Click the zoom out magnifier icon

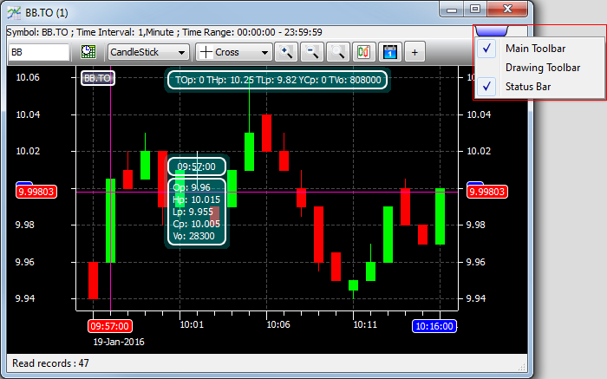(x=311, y=52)
